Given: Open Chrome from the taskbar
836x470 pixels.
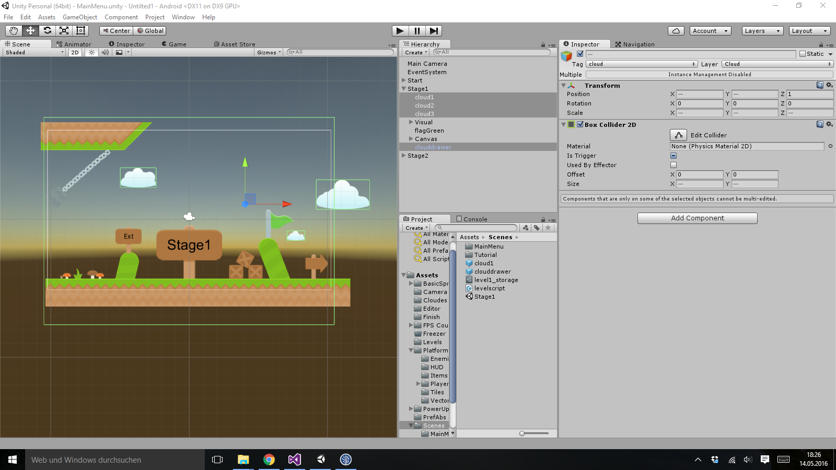Looking at the screenshot, I should [x=269, y=460].
